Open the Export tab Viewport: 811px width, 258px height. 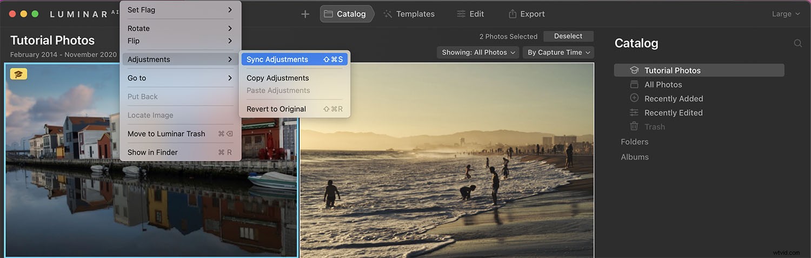tap(527, 14)
